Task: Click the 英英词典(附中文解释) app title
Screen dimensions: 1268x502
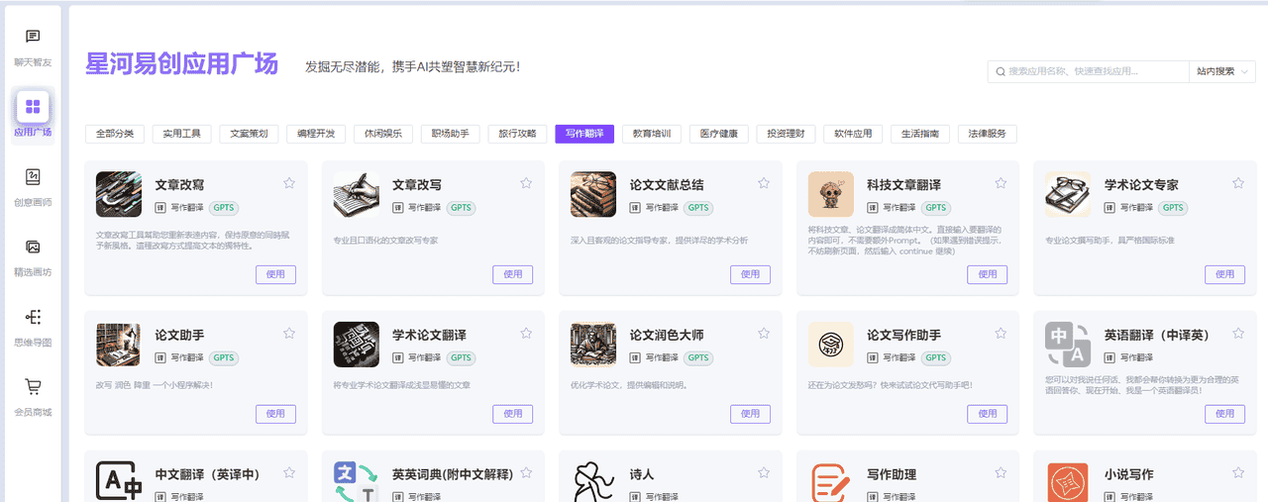Action: 453,474
